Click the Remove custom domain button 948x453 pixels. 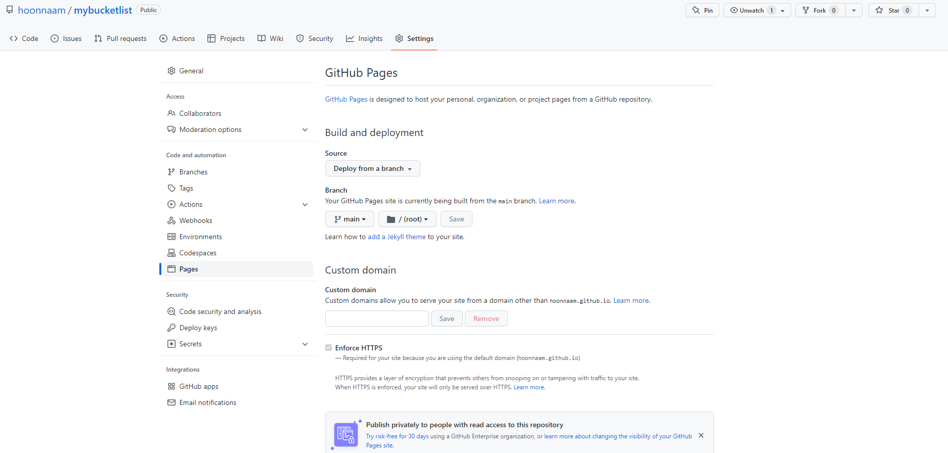pyautogui.click(x=486, y=319)
